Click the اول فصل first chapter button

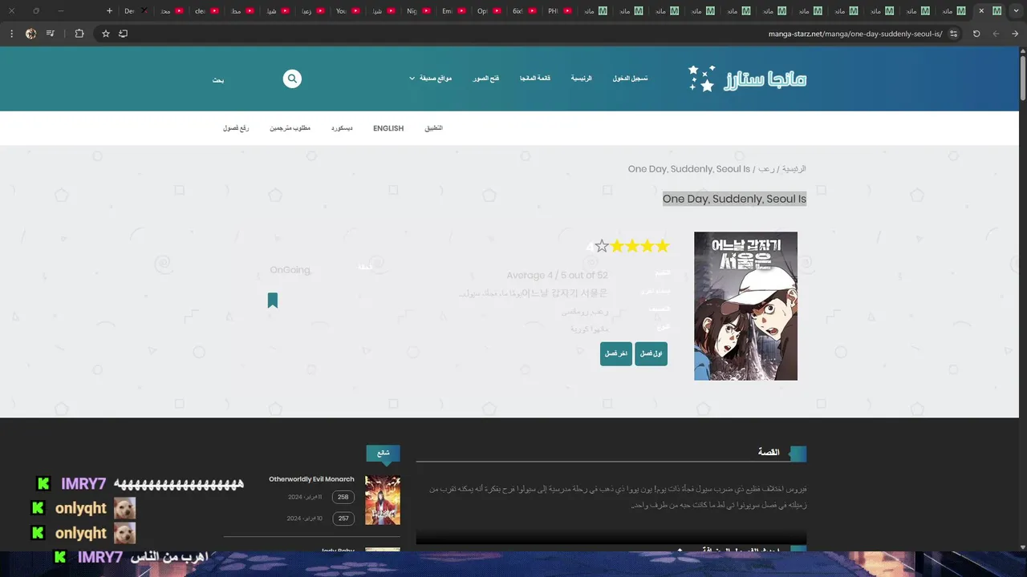(x=651, y=353)
